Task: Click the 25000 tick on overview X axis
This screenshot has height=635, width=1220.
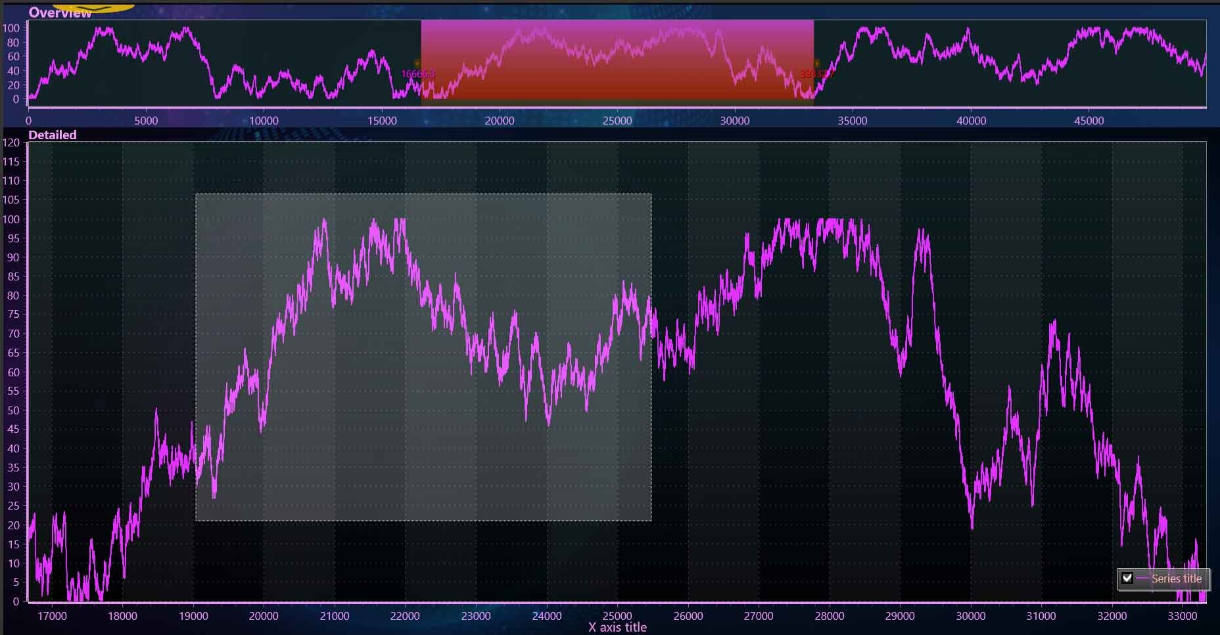Action: [x=617, y=121]
